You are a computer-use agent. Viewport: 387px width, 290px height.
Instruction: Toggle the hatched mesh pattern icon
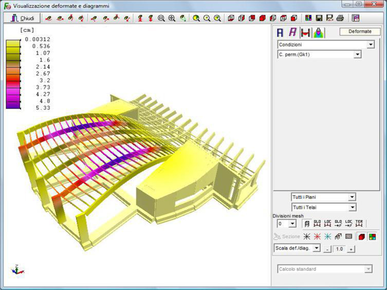349,237
